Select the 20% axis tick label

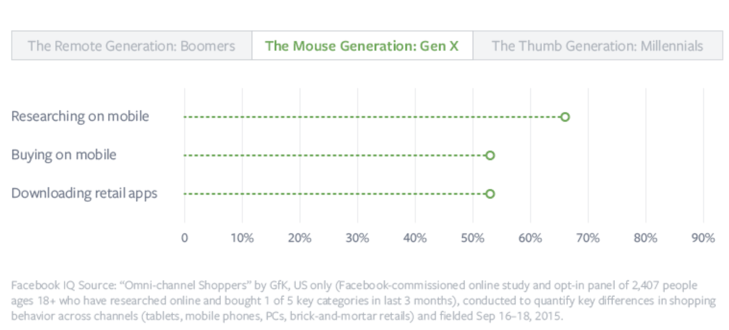[300, 238]
